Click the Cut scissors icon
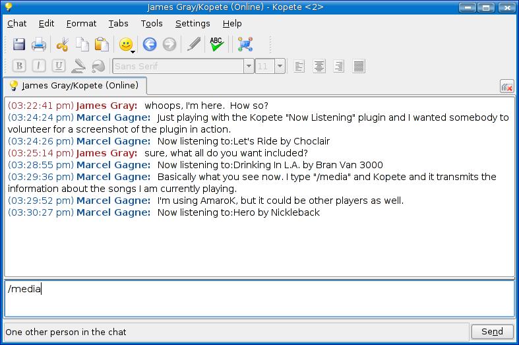This screenshot has width=519, height=345. point(63,45)
